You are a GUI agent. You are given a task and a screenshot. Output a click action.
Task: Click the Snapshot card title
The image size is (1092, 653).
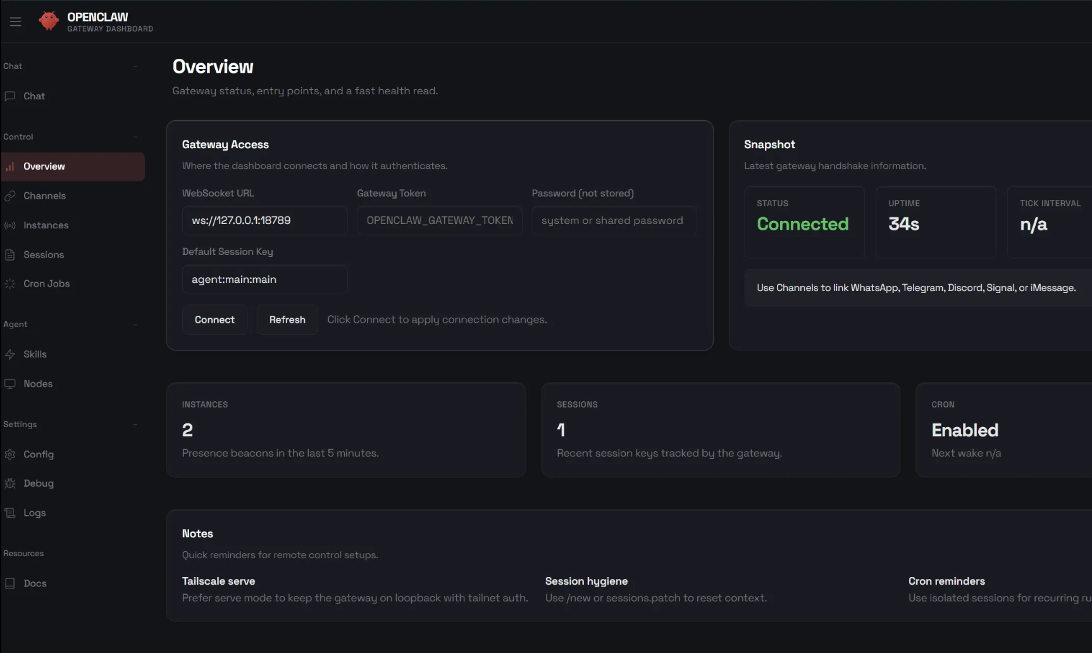coord(769,144)
